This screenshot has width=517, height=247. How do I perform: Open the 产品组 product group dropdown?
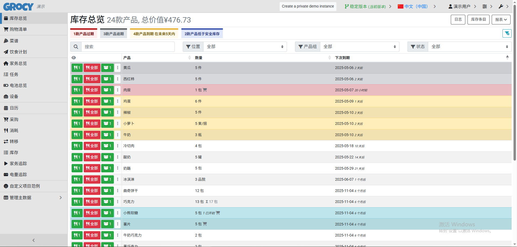359,47
